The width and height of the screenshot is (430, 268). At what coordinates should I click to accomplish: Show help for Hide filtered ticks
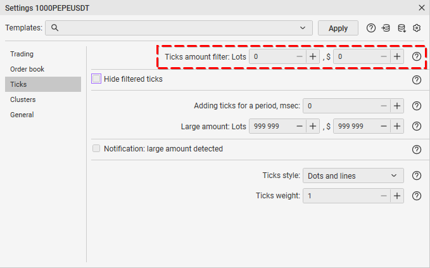417,80
